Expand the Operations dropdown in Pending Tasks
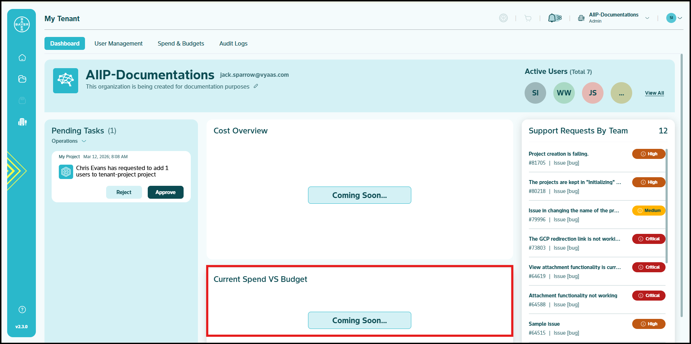 (69, 141)
